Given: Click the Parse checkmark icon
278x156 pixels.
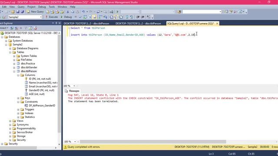Looking at the screenshot, I should pyautogui.click(x=80, y=17).
